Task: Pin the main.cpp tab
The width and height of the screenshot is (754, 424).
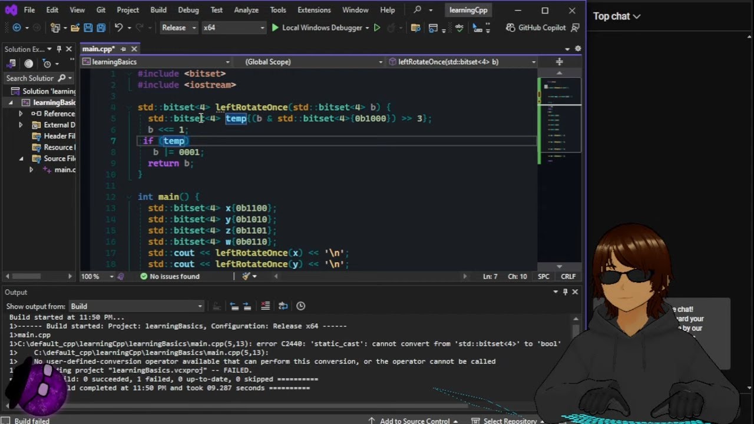Action: tap(123, 49)
